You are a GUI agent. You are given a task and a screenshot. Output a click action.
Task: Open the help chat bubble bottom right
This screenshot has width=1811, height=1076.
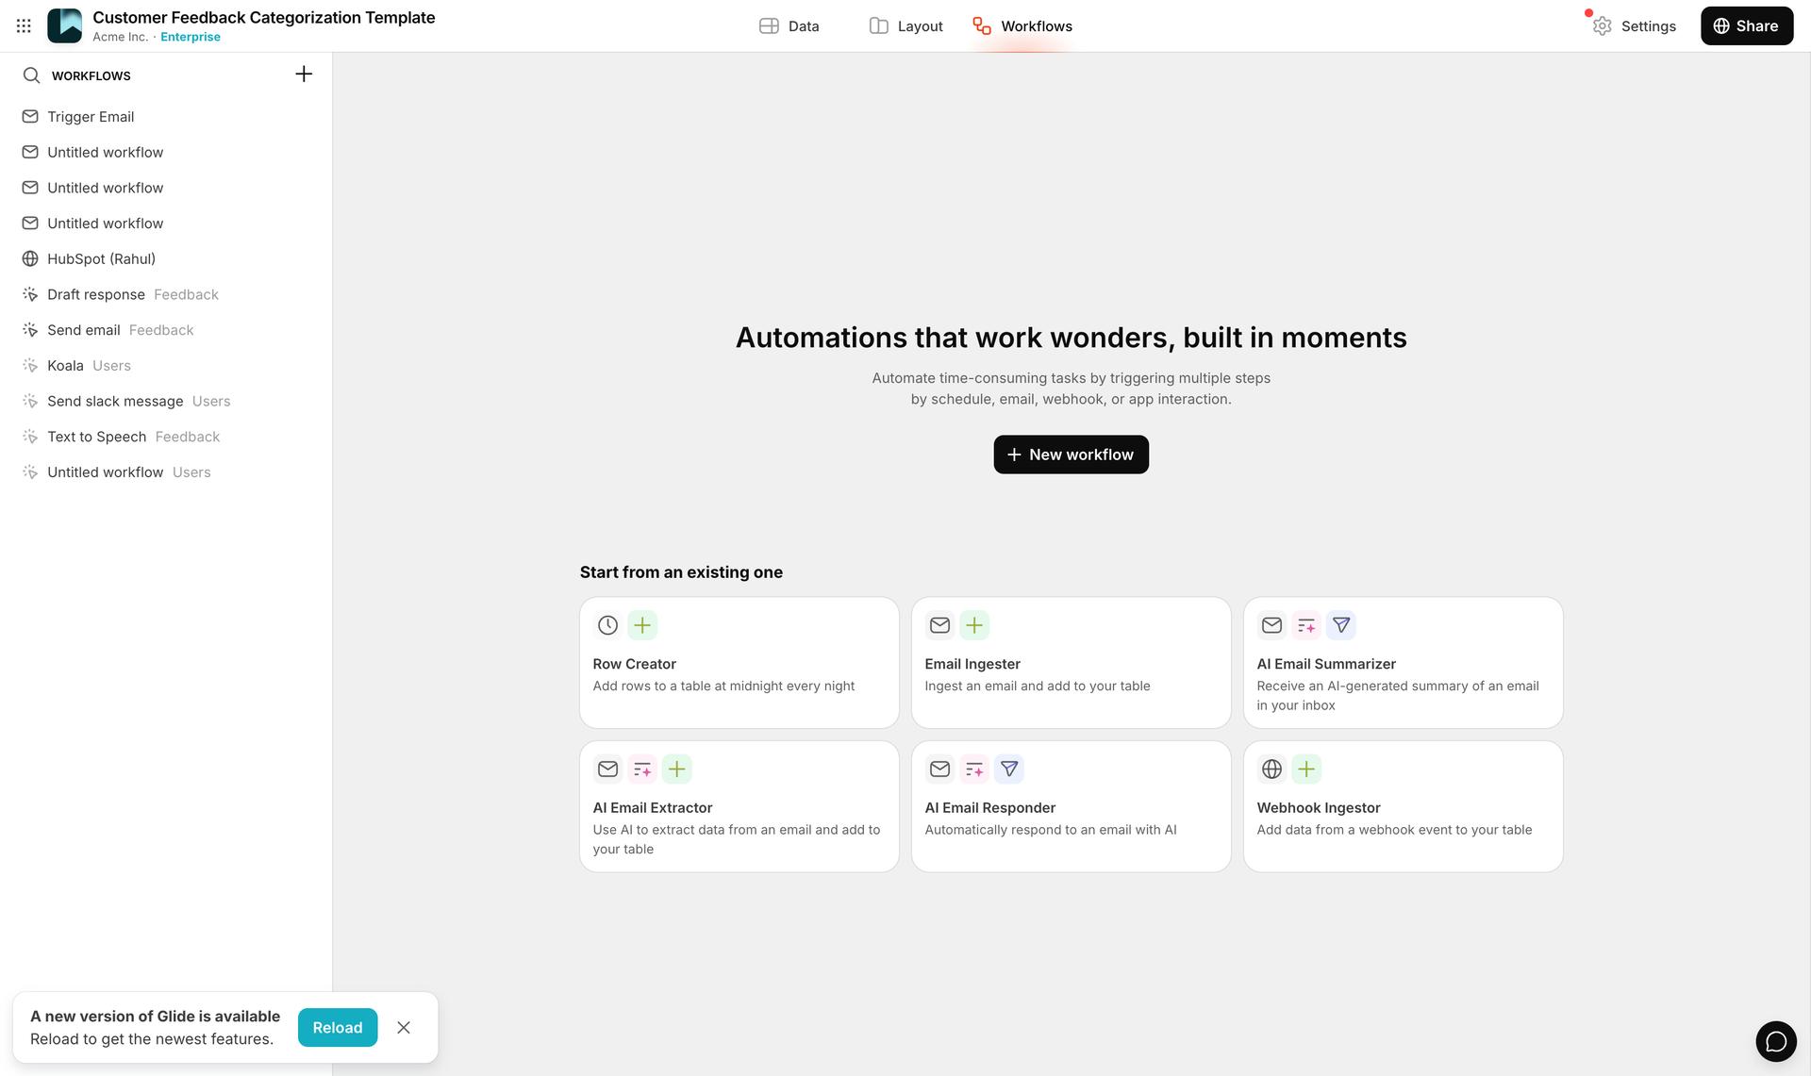(1777, 1041)
